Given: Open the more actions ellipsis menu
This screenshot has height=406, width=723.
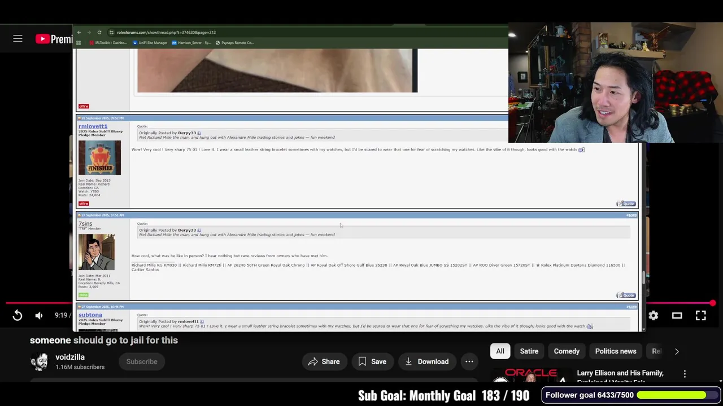Looking at the screenshot, I should click(x=469, y=361).
